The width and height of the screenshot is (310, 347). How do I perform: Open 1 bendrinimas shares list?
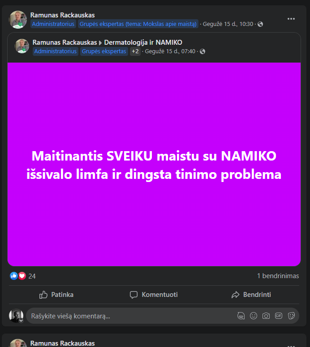[x=278, y=276]
